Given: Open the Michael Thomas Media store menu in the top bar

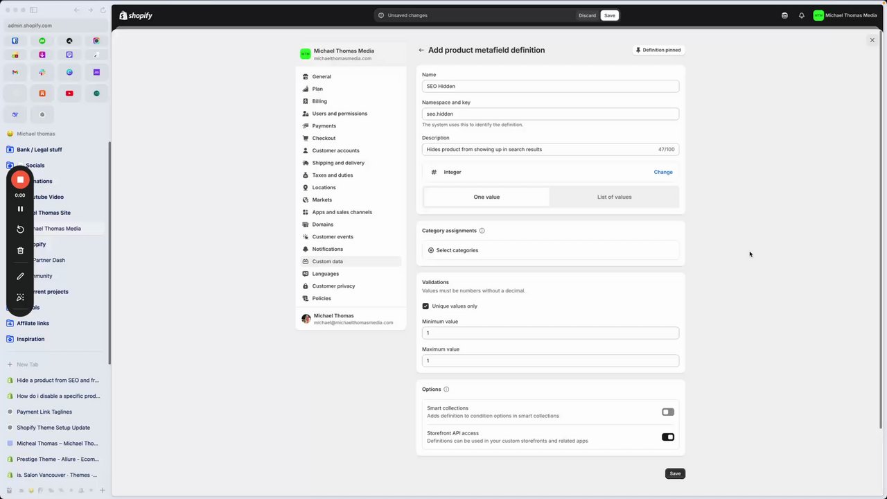Looking at the screenshot, I should [845, 15].
